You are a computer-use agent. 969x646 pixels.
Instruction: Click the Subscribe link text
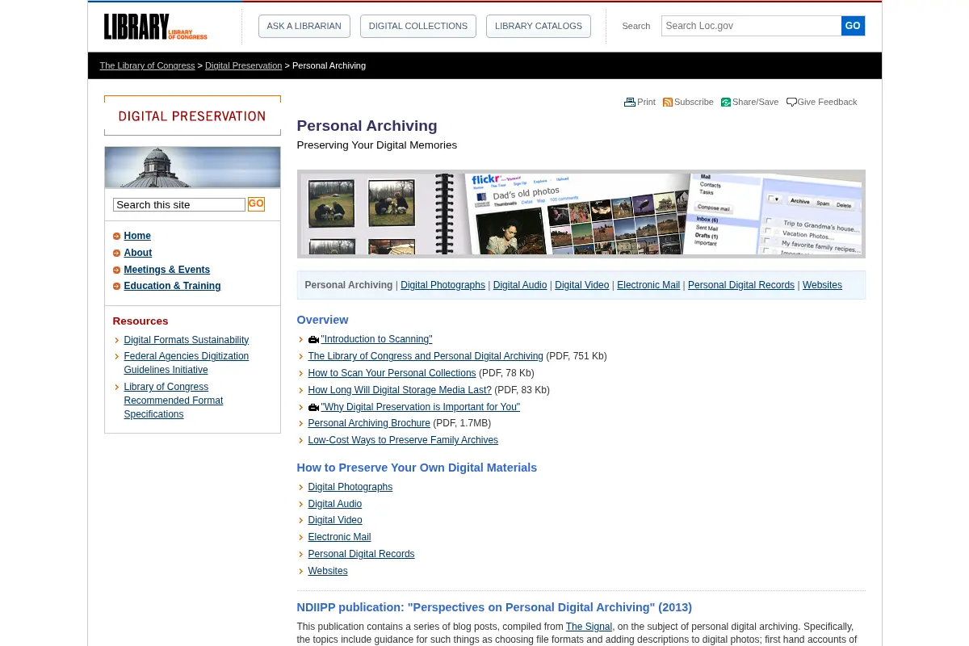(x=694, y=102)
